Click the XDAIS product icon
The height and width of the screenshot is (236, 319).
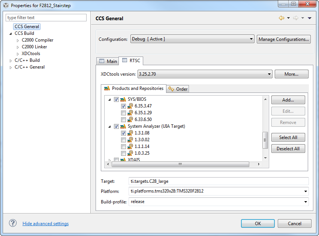(x=123, y=160)
